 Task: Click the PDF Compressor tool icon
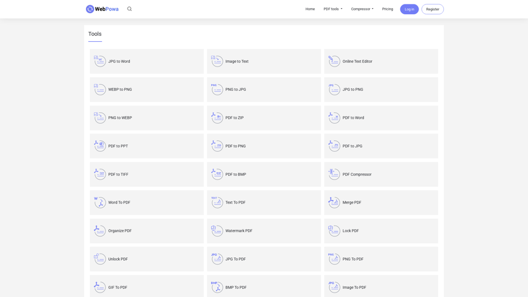(334, 174)
